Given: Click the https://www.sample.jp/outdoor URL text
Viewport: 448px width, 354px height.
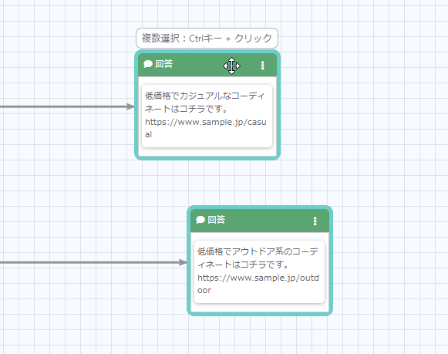Looking at the screenshot, I should [x=258, y=284].
